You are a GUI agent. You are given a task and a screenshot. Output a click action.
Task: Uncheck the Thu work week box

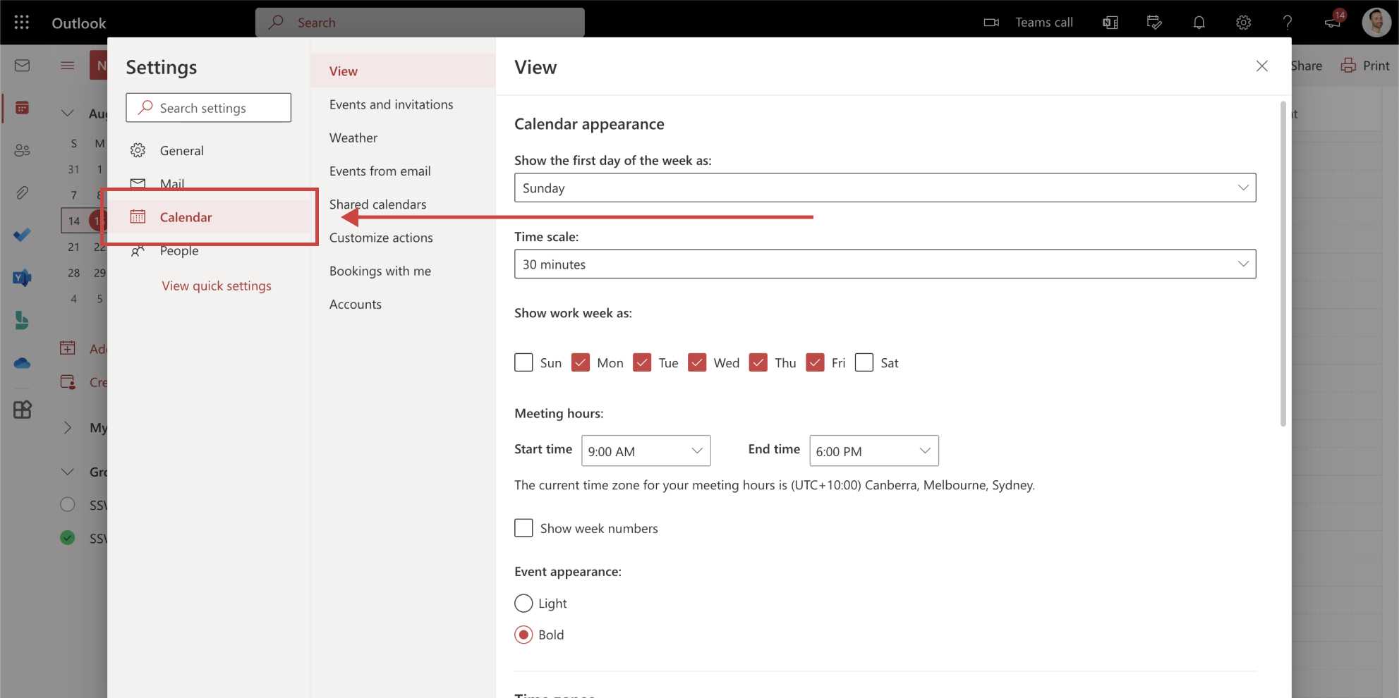(758, 362)
